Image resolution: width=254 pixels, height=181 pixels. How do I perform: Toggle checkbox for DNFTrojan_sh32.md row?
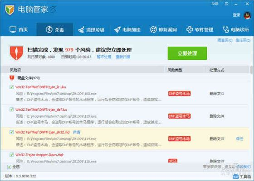[x=11, y=132]
